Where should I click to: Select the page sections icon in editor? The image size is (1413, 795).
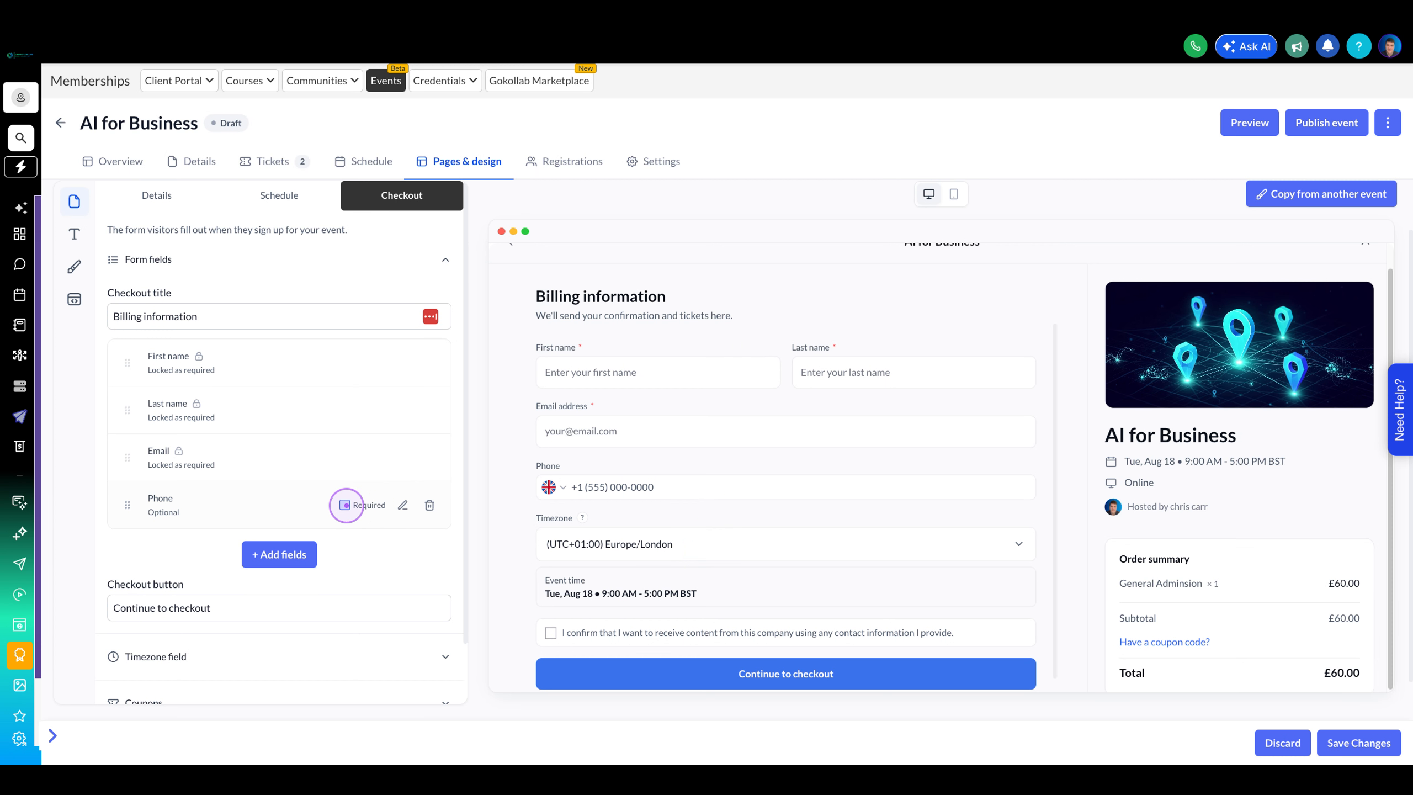(75, 202)
